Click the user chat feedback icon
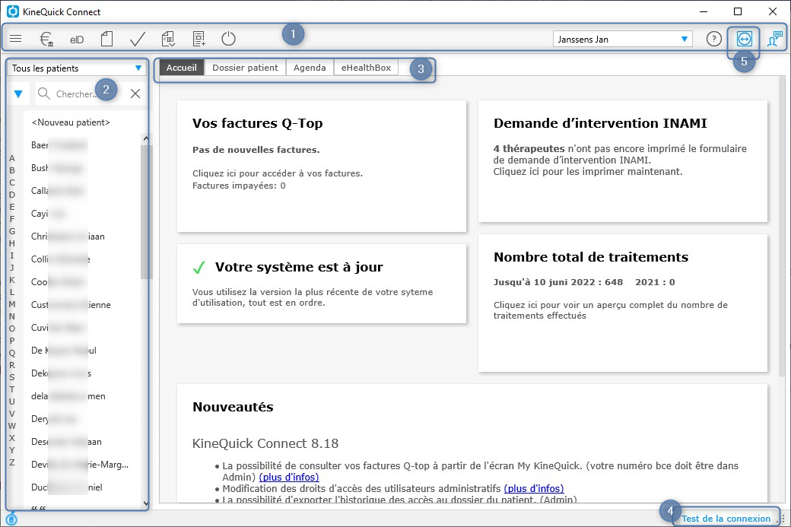 774,39
